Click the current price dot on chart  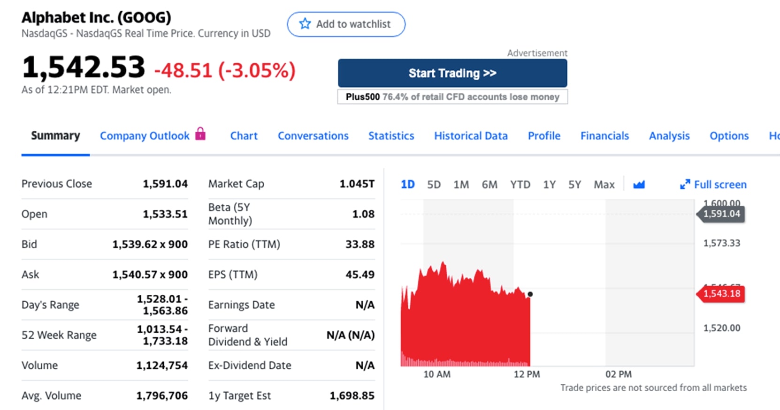click(x=530, y=294)
